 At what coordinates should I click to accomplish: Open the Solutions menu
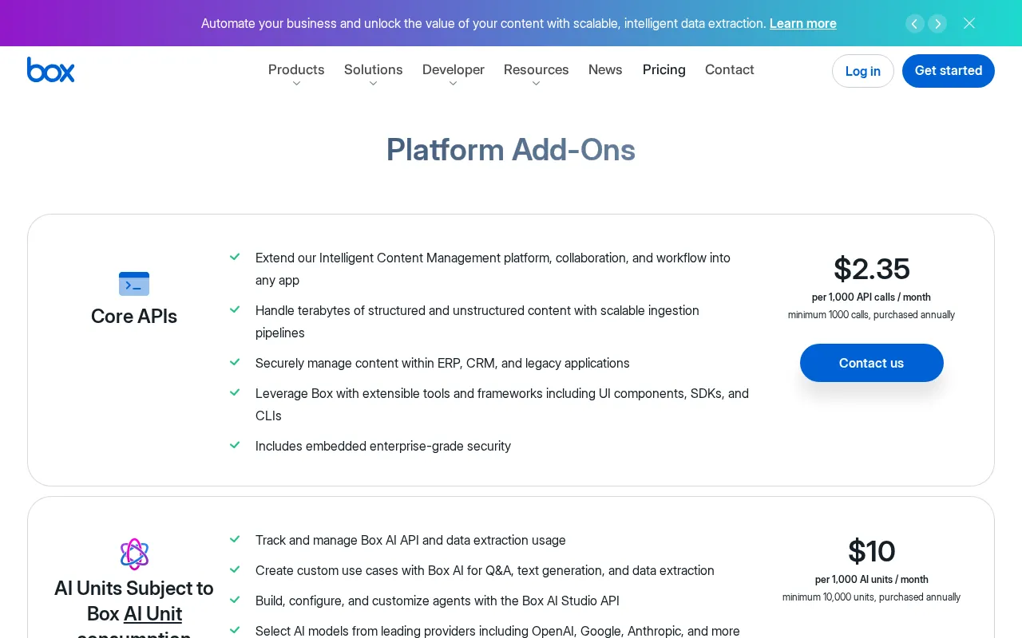tap(373, 69)
